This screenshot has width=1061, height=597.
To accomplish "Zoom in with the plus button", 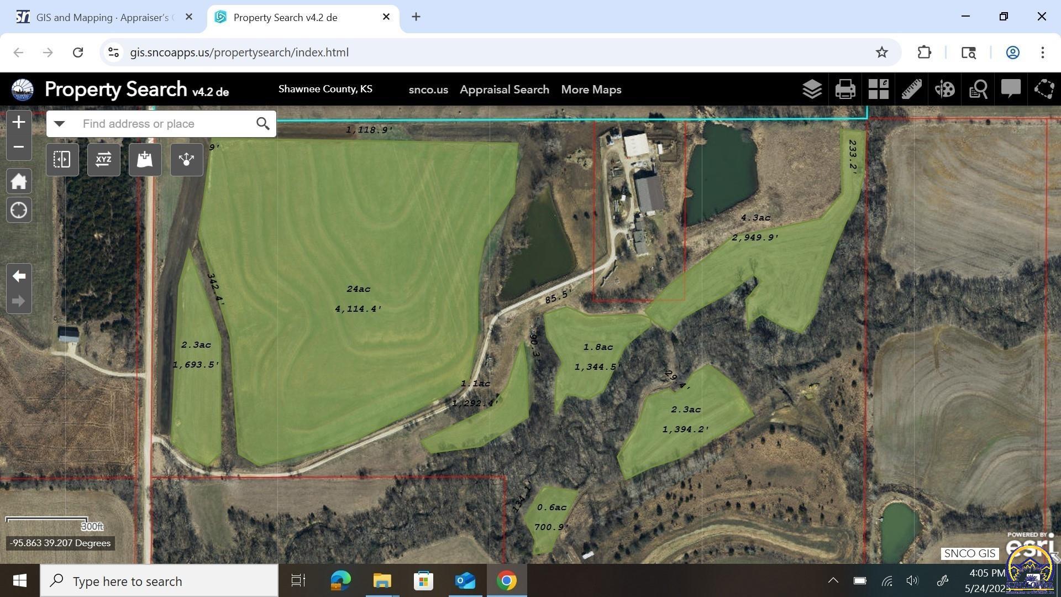I will (x=19, y=122).
